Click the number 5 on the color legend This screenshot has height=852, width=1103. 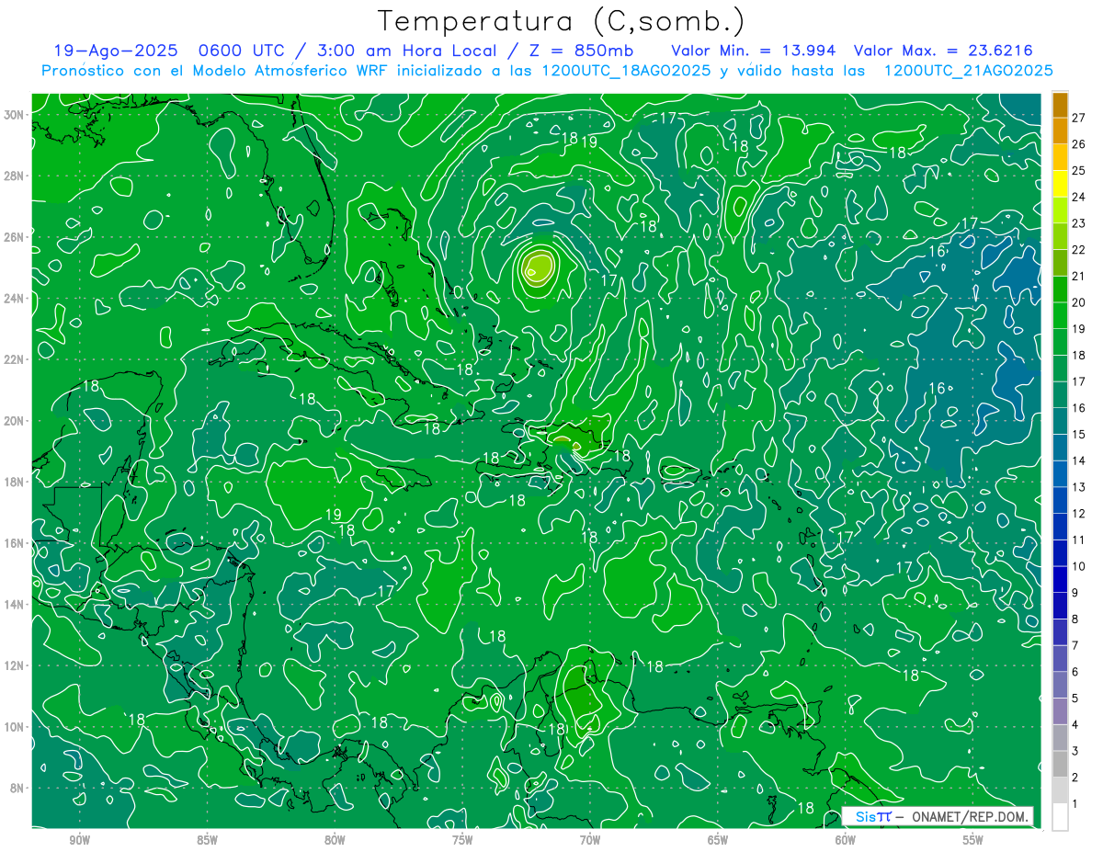1075,699
